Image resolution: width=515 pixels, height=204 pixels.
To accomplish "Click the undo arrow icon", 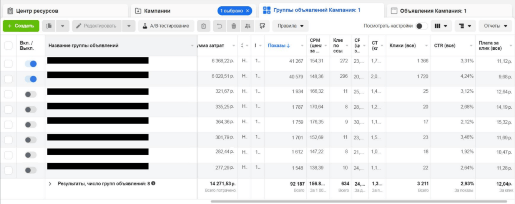I will click(x=219, y=26).
